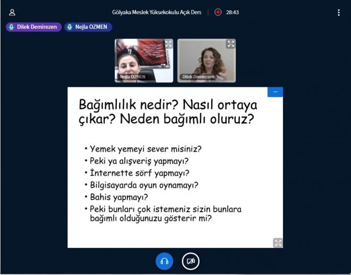The width and height of the screenshot is (351, 275).
Task: Open Dilek Demirezen webcam name dropdown
Action: pos(198,77)
